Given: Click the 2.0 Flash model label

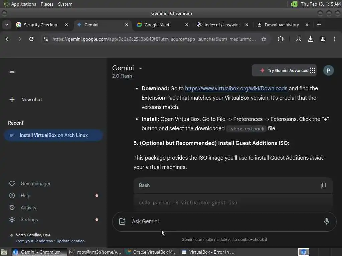Looking at the screenshot, I should [x=122, y=76].
